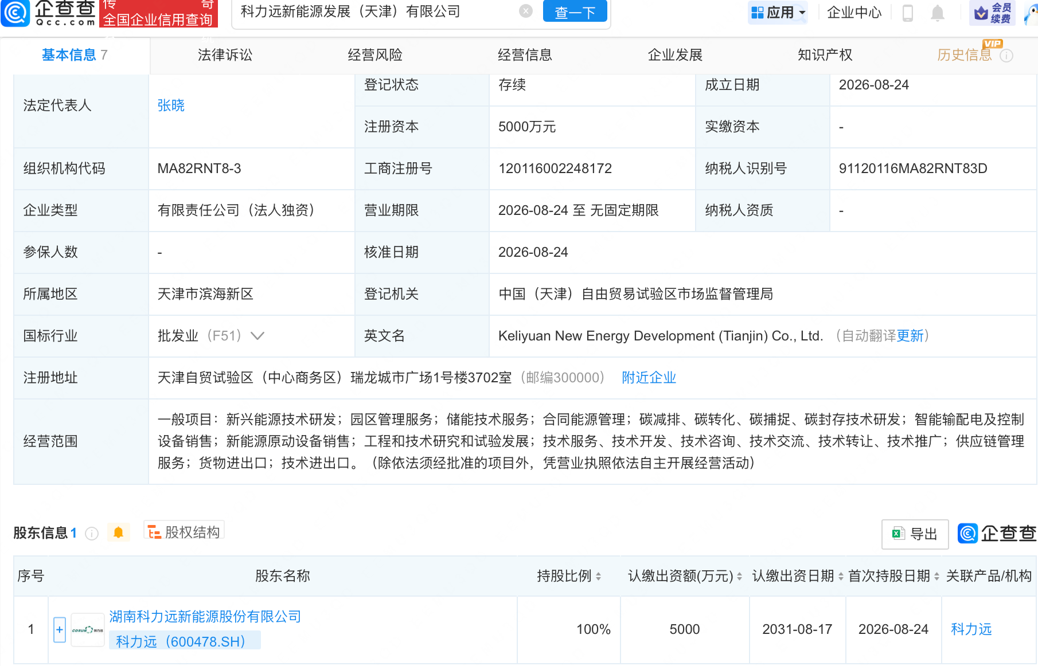
Task: Open the 企业发展 tab
Action: coord(675,55)
